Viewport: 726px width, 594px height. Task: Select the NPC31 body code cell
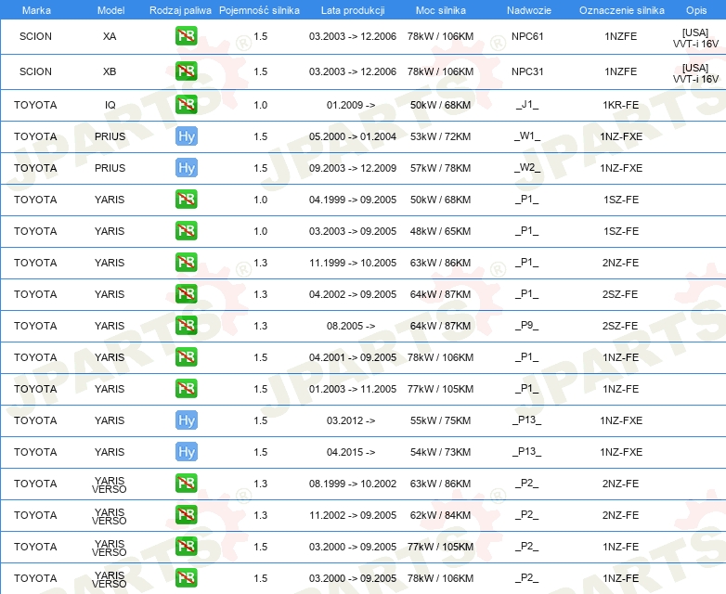coord(527,71)
